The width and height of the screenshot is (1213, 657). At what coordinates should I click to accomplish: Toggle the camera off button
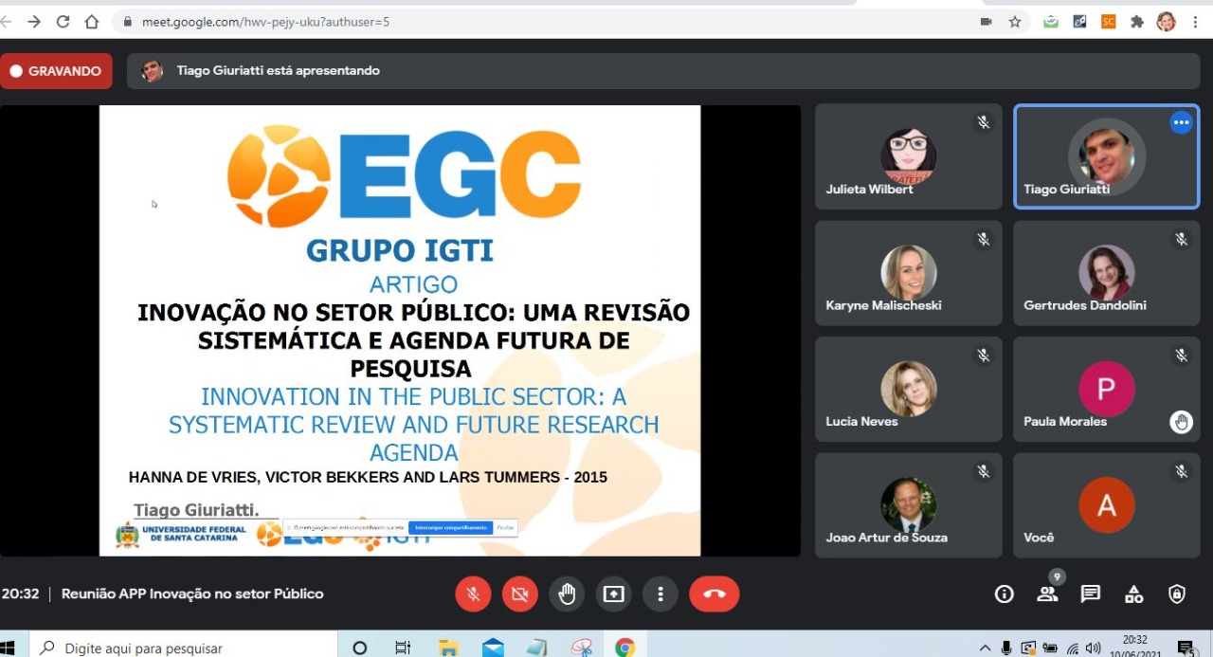[519, 593]
